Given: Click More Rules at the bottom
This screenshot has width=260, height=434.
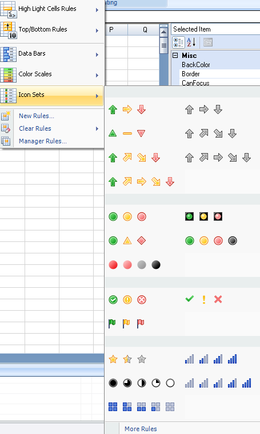Looking at the screenshot, I should tap(141, 429).
